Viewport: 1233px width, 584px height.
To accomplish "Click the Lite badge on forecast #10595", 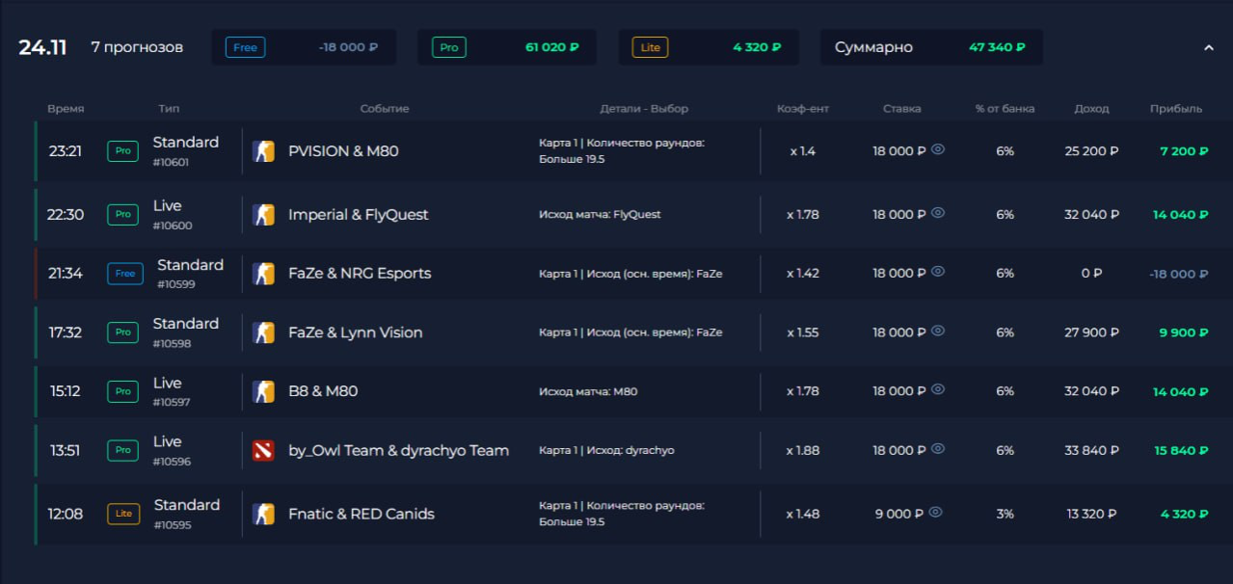I will (x=122, y=514).
